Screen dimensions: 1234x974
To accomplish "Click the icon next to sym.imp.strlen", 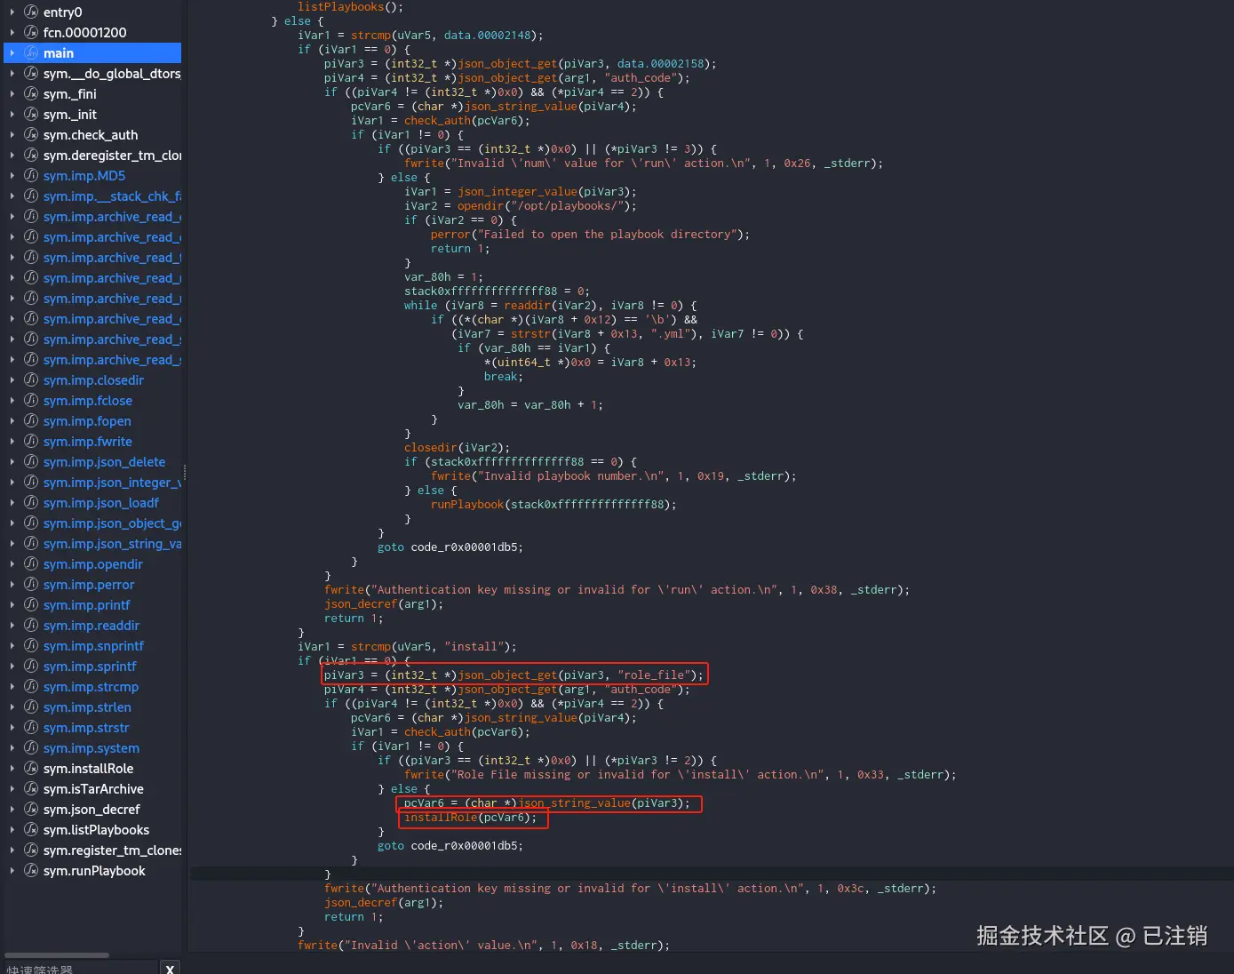I will click(x=31, y=707).
